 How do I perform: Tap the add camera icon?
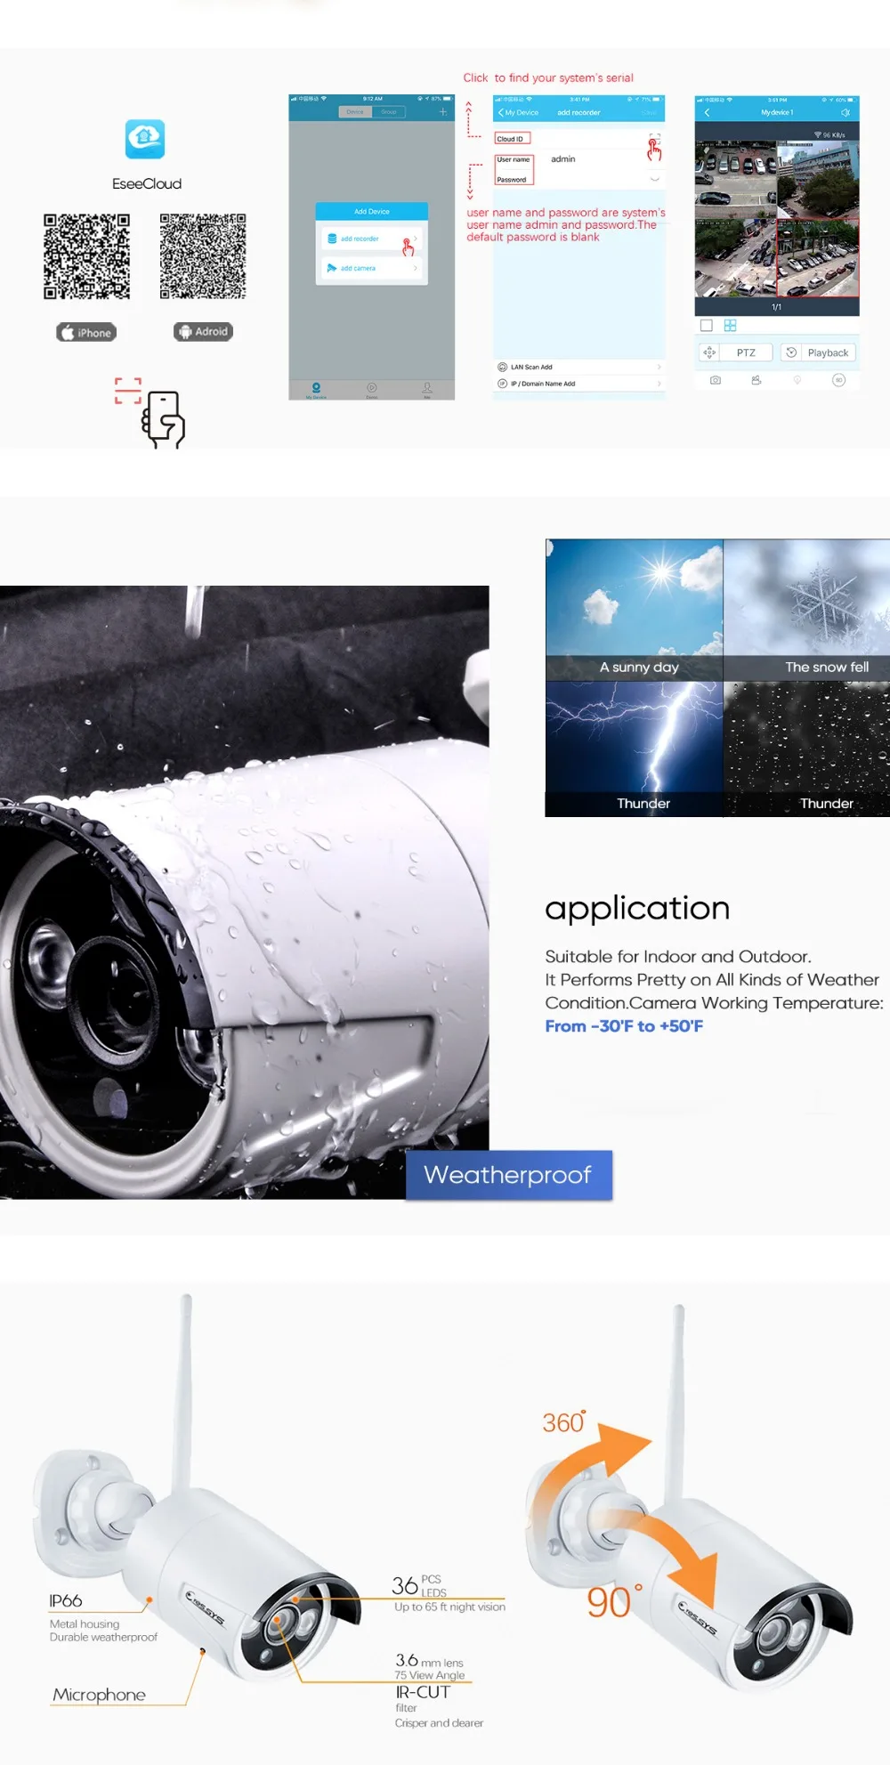[332, 268]
